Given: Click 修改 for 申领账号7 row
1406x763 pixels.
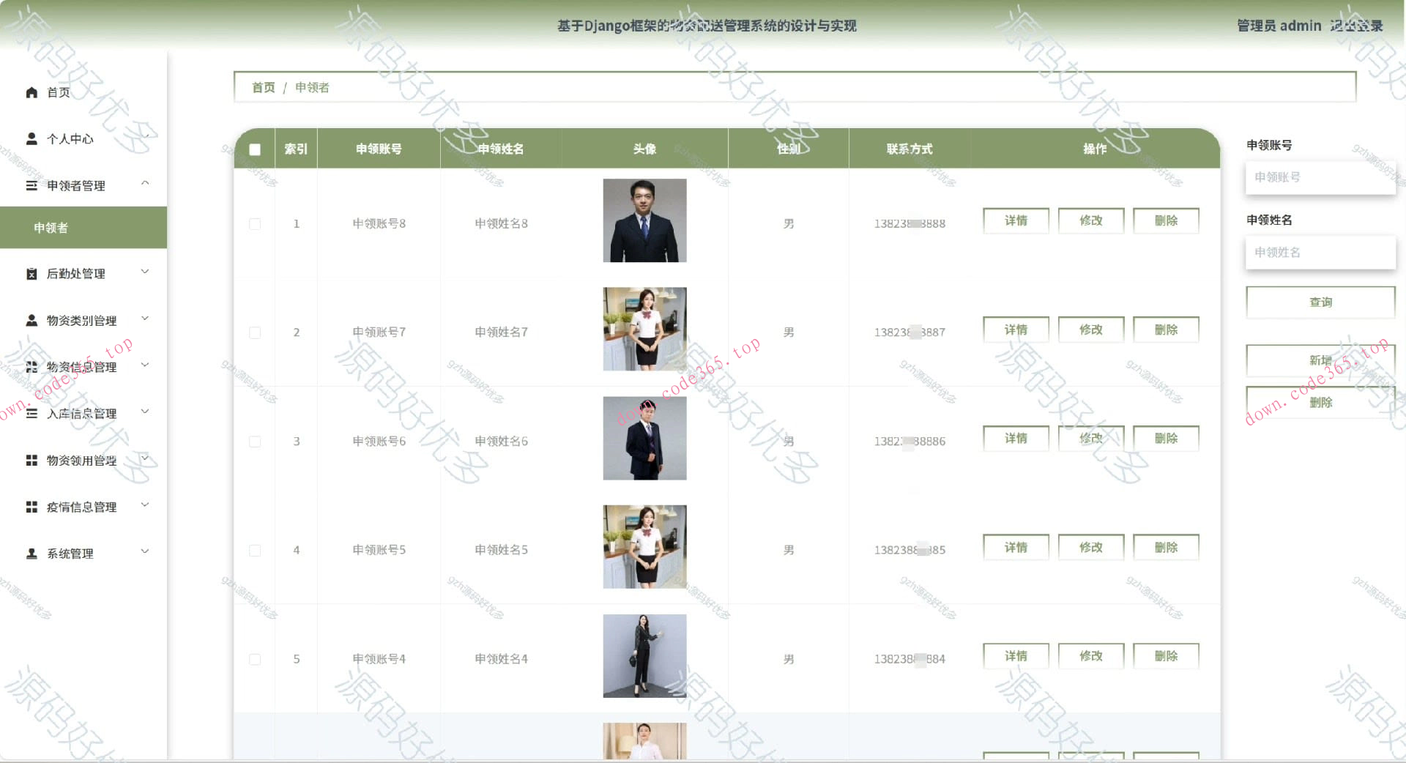Looking at the screenshot, I should click(1090, 330).
